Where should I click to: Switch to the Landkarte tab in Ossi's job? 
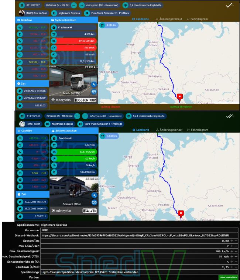(140, 19)
